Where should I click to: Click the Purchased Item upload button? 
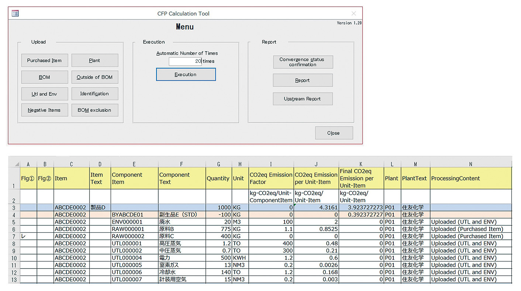pos(44,60)
